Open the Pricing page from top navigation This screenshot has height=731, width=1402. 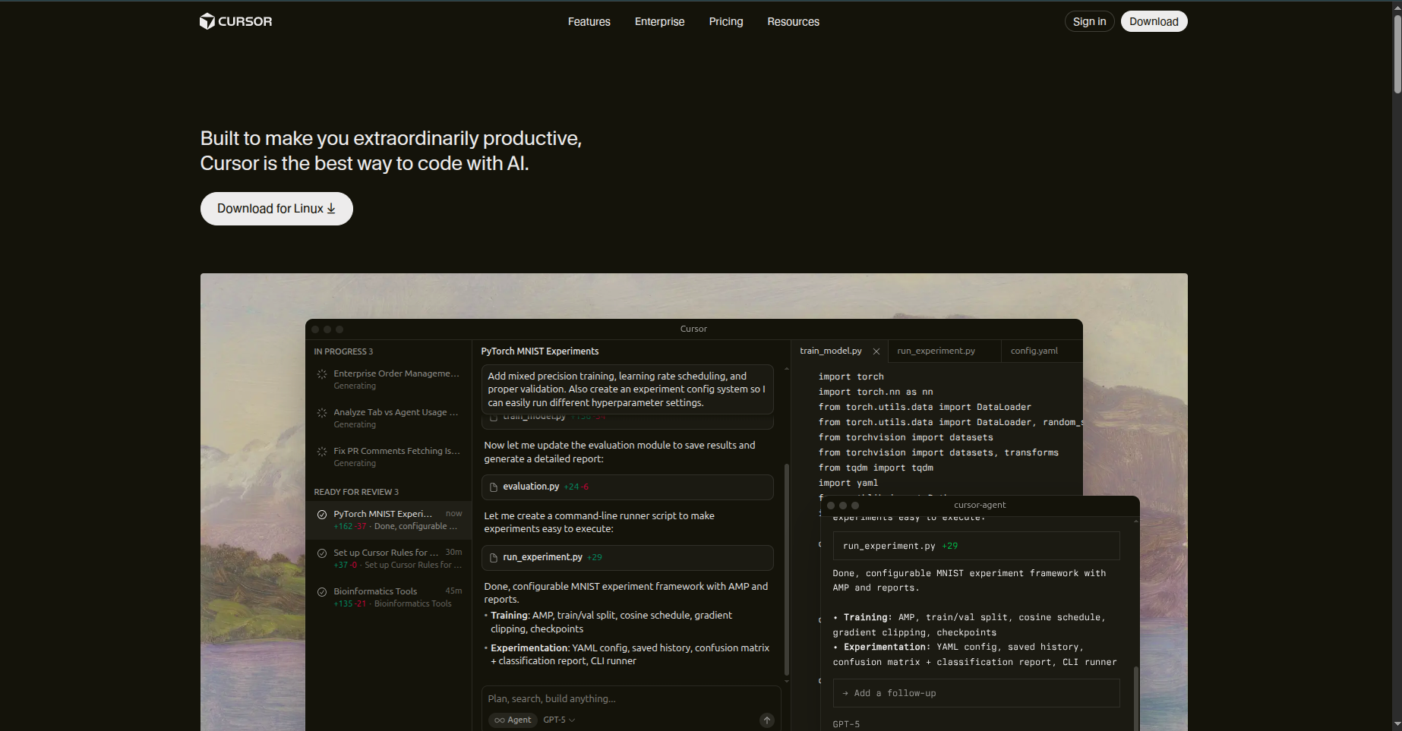pyautogui.click(x=725, y=22)
